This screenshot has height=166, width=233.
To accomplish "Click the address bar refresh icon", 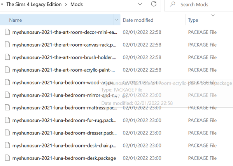I will [154, 4].
